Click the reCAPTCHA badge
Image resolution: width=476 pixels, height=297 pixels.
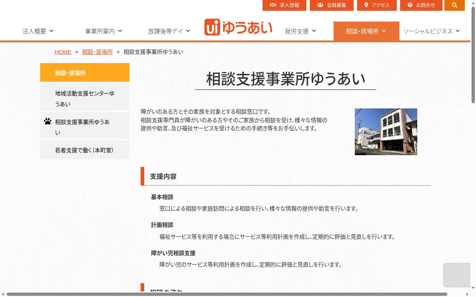point(457,275)
